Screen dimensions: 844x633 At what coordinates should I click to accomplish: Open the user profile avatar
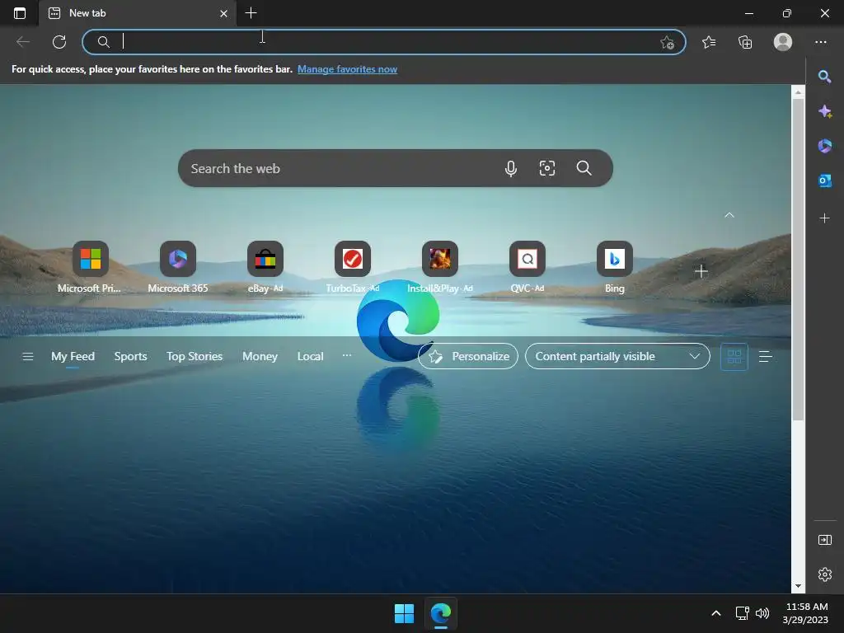[x=783, y=42]
